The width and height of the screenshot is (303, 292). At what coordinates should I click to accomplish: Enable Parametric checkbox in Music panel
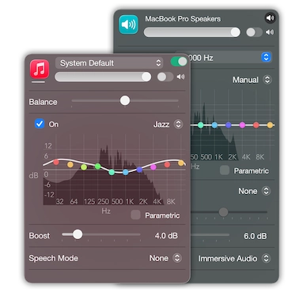135,215
